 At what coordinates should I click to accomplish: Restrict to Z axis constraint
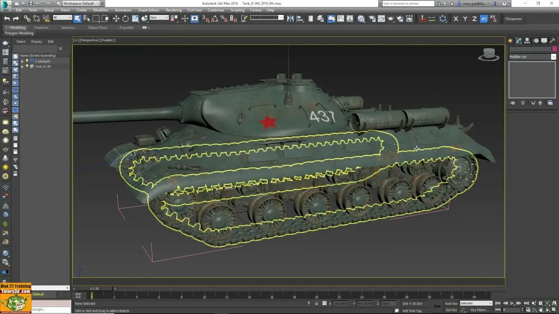click(x=474, y=19)
